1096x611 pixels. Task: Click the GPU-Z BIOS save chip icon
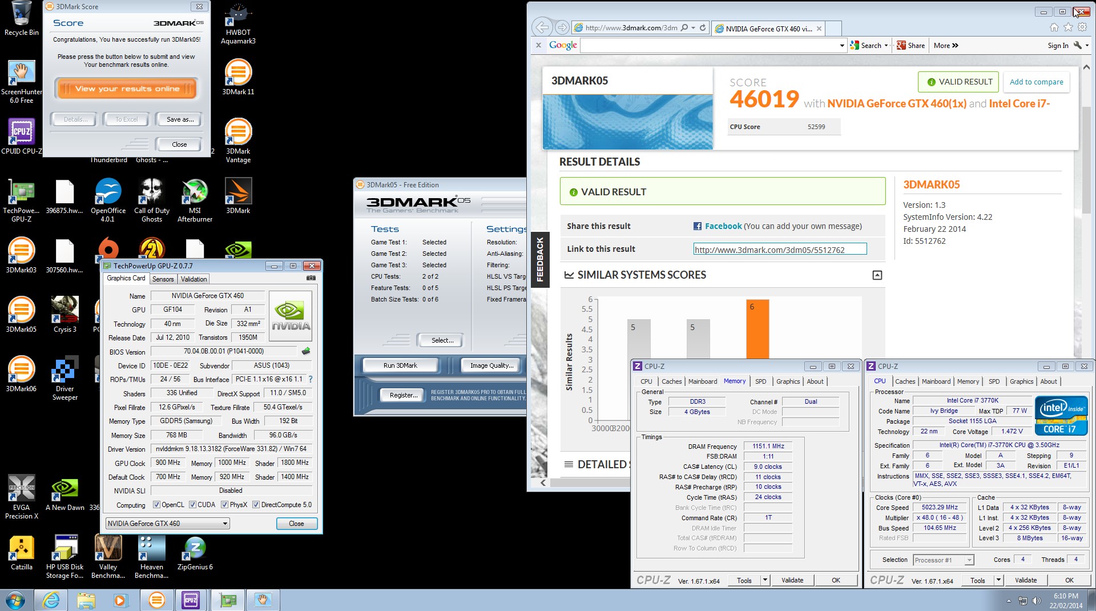(306, 351)
